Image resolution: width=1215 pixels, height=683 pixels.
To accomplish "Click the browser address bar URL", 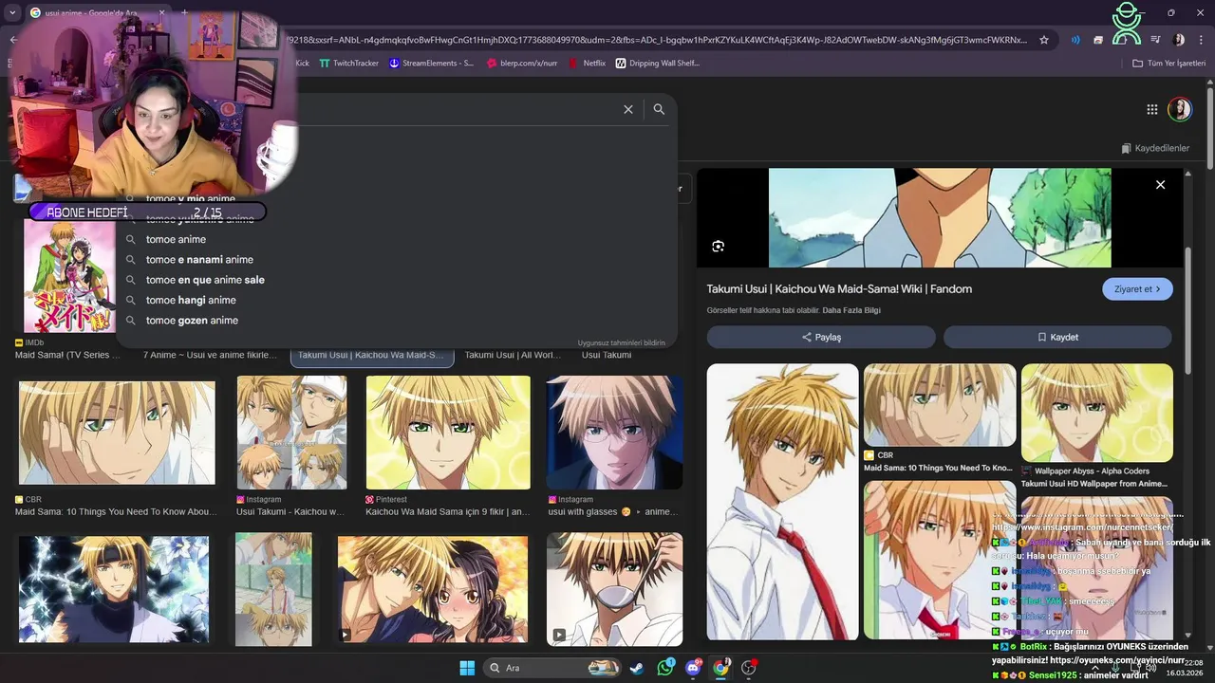I will (x=655, y=40).
